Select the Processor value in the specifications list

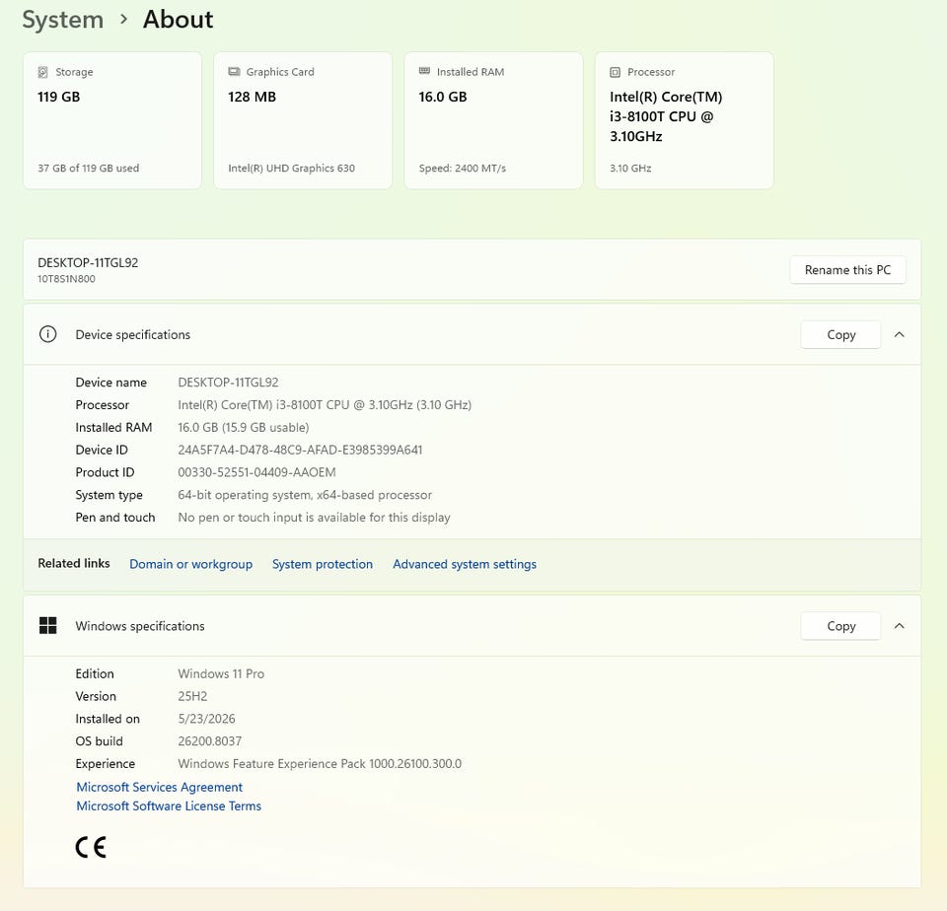tap(325, 404)
